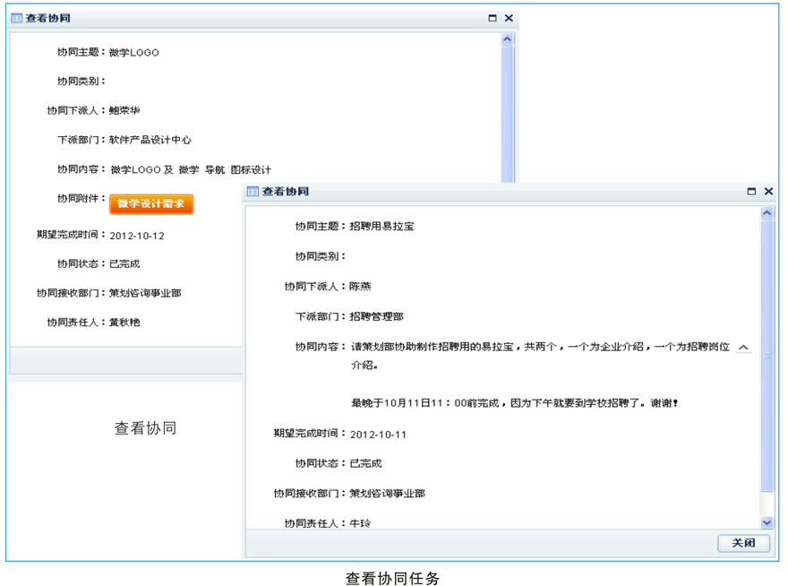Close the 微学LOGO window with the X icon

tap(509, 18)
